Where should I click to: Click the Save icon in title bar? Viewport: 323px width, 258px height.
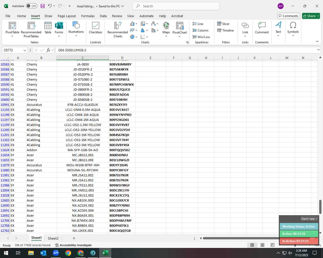click(x=42, y=6)
